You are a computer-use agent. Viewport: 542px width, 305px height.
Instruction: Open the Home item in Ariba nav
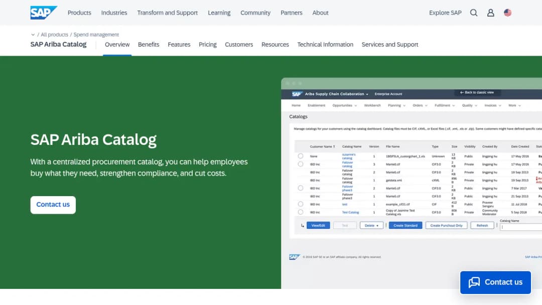pyautogui.click(x=296, y=105)
